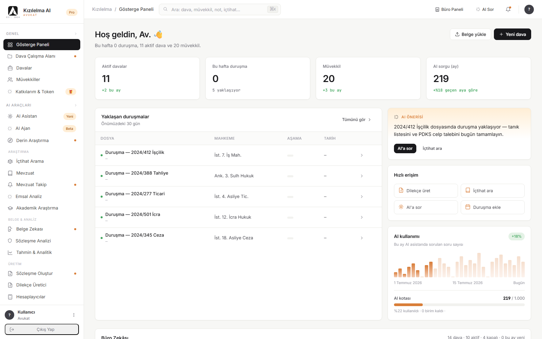Image resolution: width=542 pixels, height=339 pixels.
Task: Choose Duruşma ekle quick access tile
Action: click(x=493, y=207)
